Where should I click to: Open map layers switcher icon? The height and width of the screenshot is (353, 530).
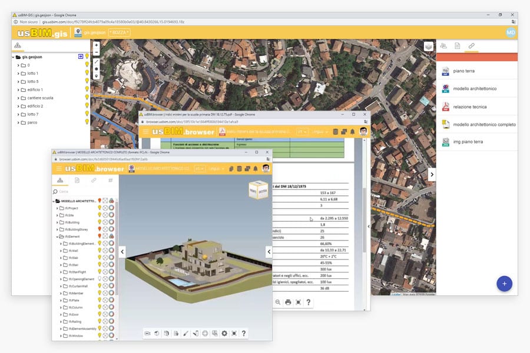click(x=429, y=46)
